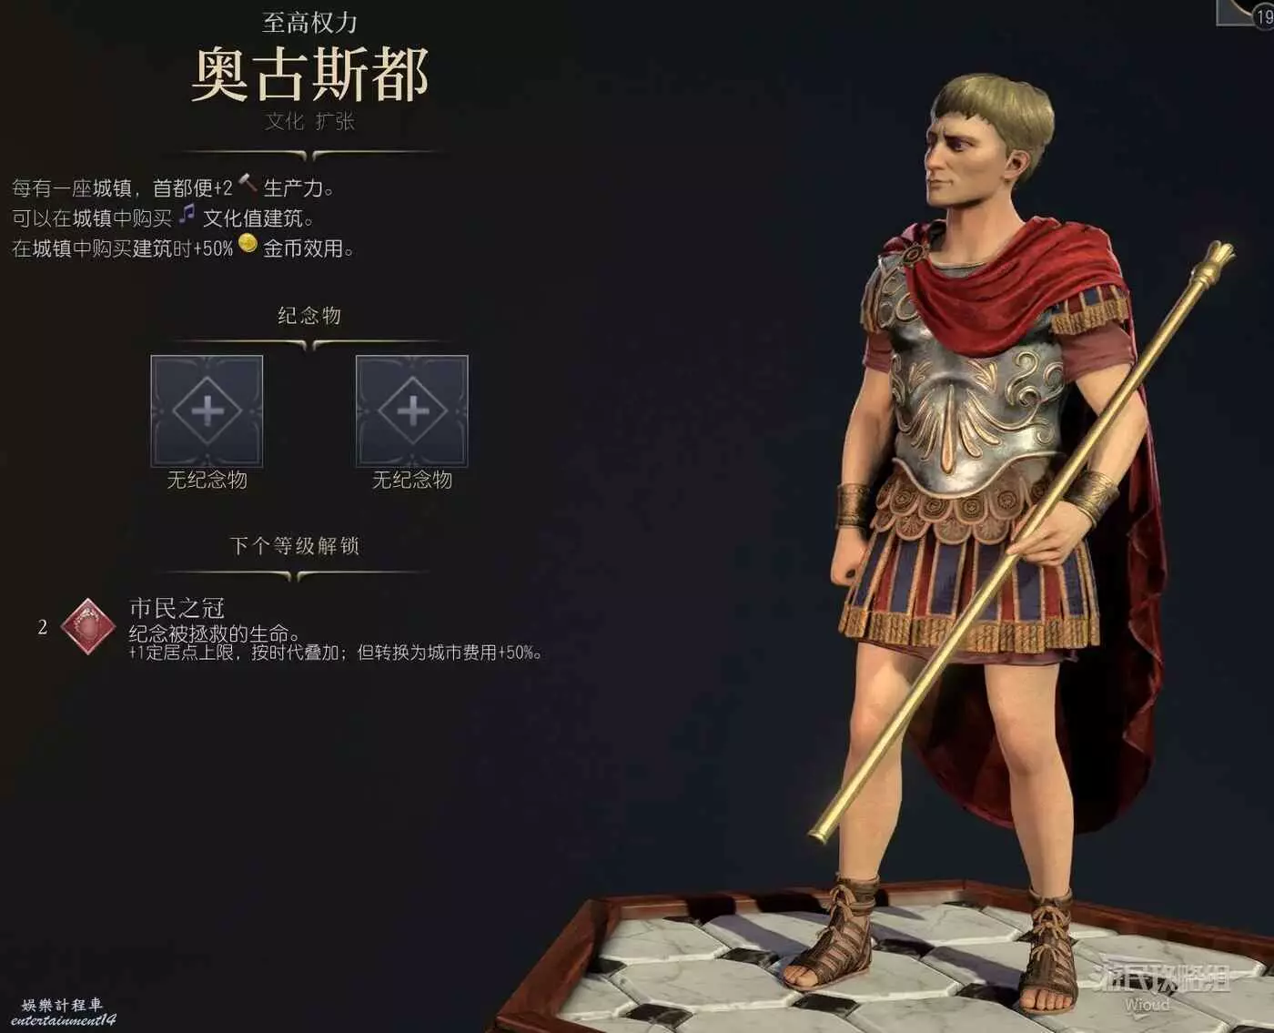This screenshot has height=1033, width=1274.
Task: Click the red Civic Crown memento icon
Action: pos(87,626)
